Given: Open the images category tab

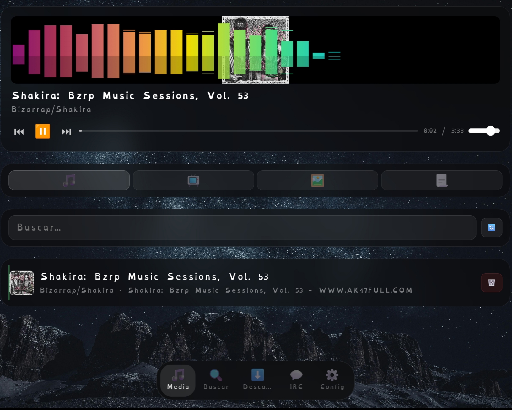Looking at the screenshot, I should pyautogui.click(x=317, y=180).
